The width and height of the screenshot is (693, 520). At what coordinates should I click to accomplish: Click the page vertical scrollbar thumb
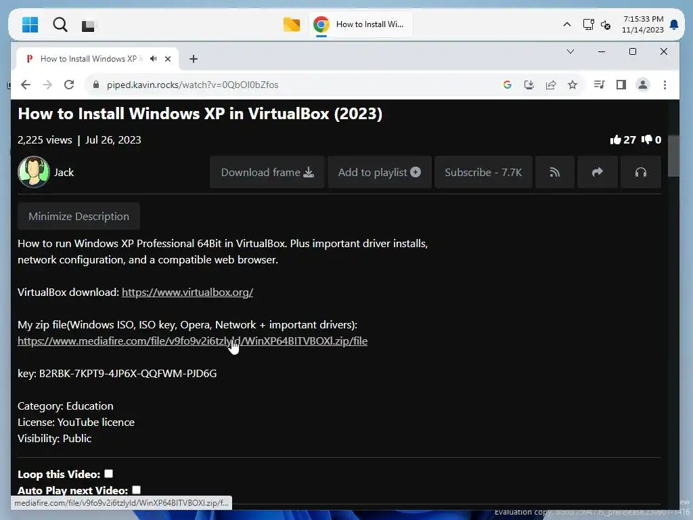point(673,156)
